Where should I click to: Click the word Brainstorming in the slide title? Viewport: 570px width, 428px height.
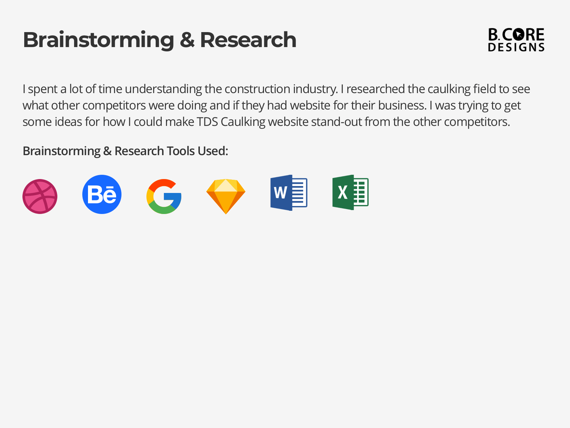[x=98, y=40]
